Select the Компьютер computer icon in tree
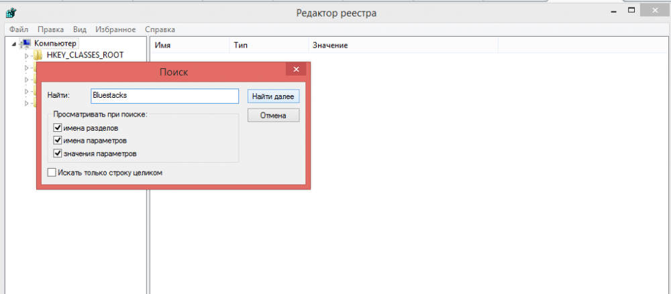671x294 pixels. click(25, 44)
